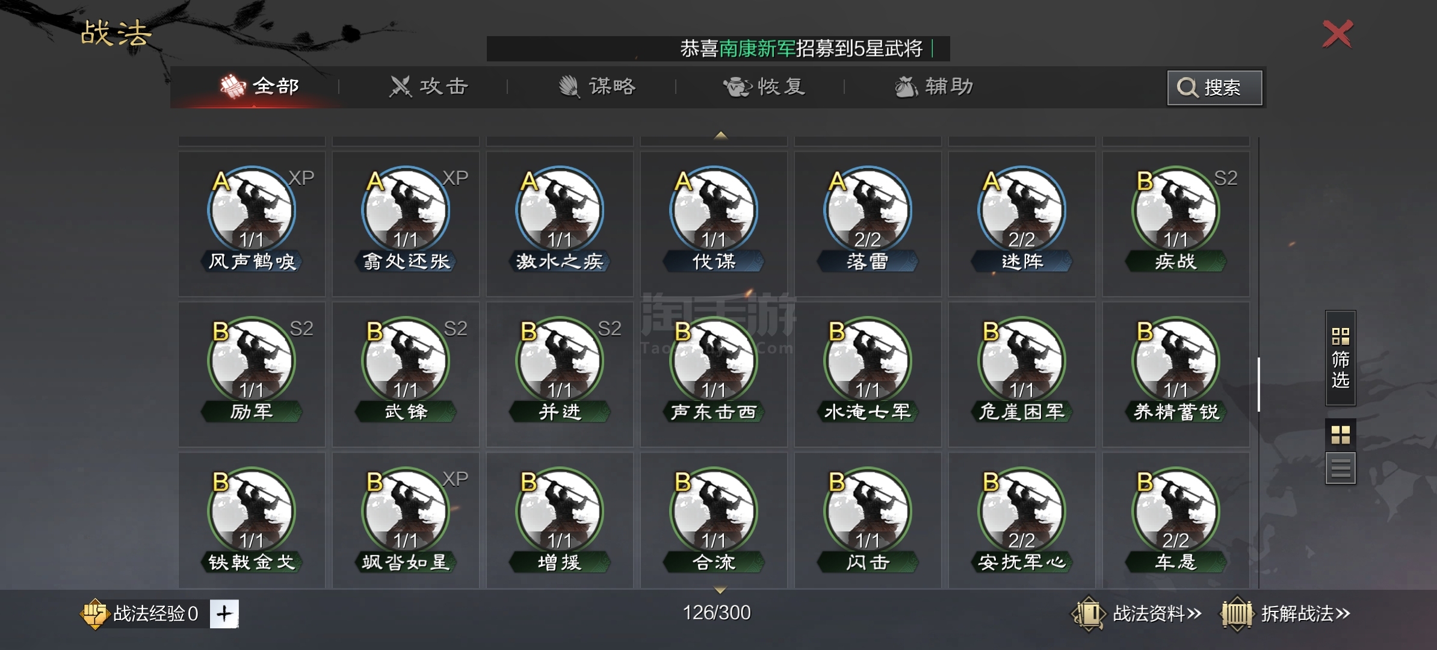Open the 筛选 filter panel
1437x650 pixels.
tap(1341, 358)
